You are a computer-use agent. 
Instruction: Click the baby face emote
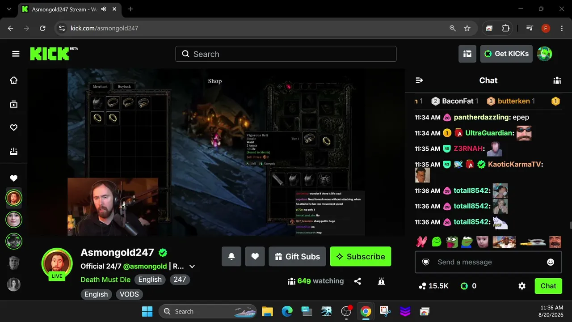(x=482, y=242)
